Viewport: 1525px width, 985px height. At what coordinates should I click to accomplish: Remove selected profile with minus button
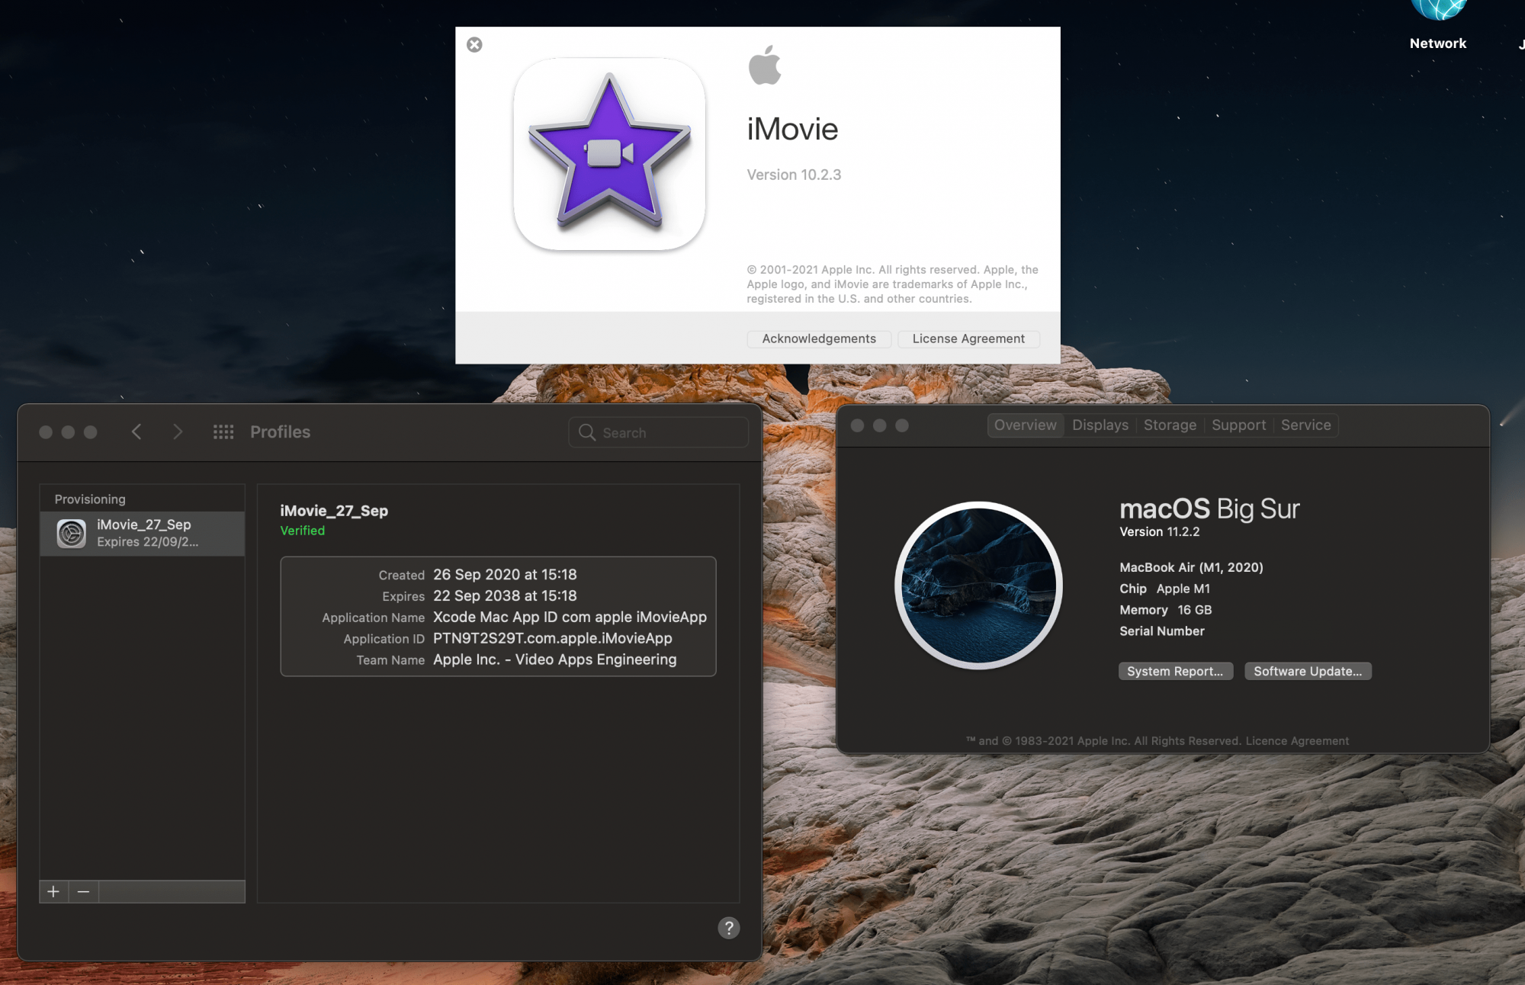[84, 891]
